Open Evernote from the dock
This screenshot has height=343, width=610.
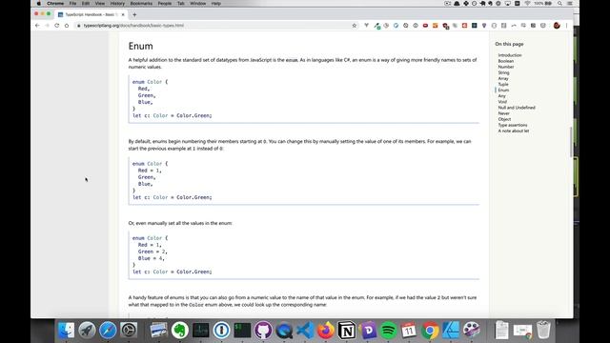[x=179, y=331]
